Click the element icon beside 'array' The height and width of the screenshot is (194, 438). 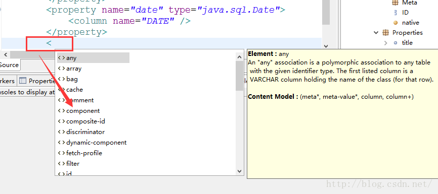[x=61, y=69]
